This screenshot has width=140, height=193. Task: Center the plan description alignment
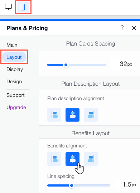[x=72, y=115]
